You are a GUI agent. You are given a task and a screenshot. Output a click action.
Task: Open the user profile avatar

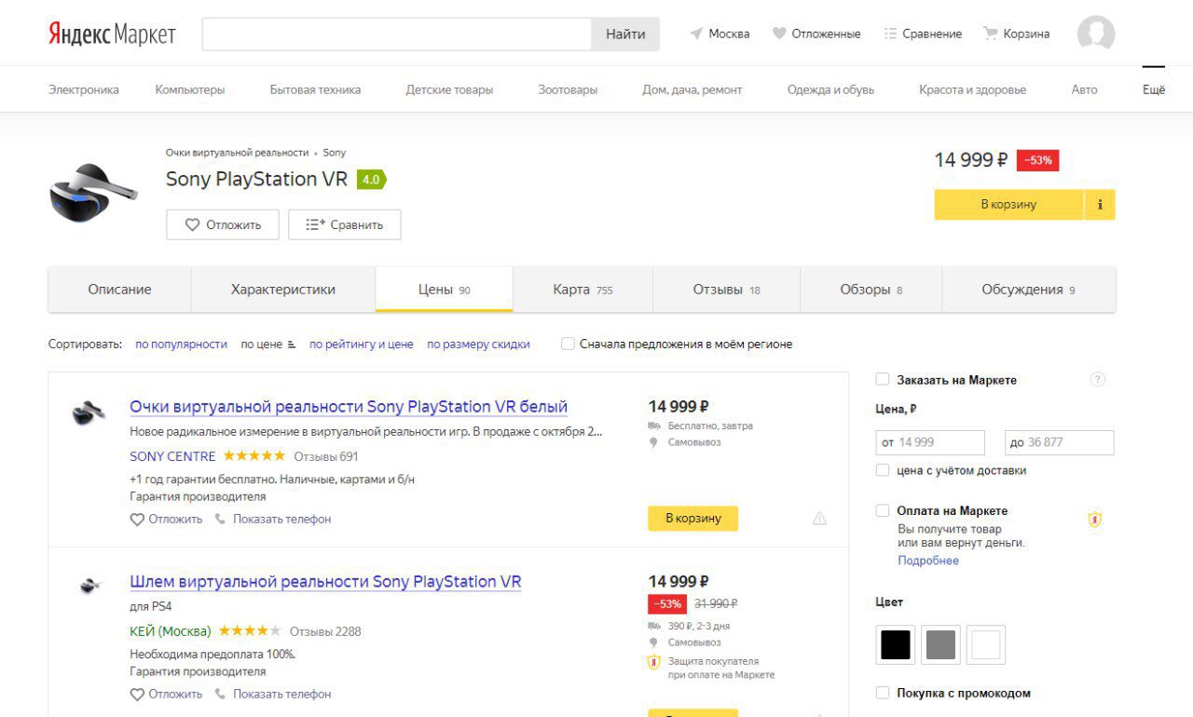click(x=1096, y=34)
